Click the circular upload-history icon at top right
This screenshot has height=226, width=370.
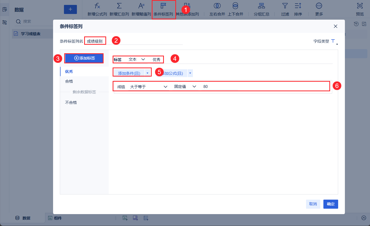coord(356,24)
